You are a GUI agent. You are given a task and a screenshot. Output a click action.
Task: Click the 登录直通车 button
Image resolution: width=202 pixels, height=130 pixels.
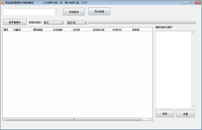15,22
